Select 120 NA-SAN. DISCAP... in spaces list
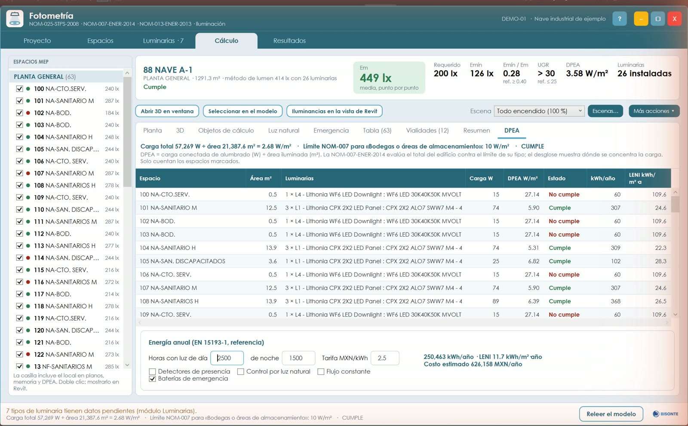Image resolution: width=688 pixels, height=426 pixels. coord(66,330)
